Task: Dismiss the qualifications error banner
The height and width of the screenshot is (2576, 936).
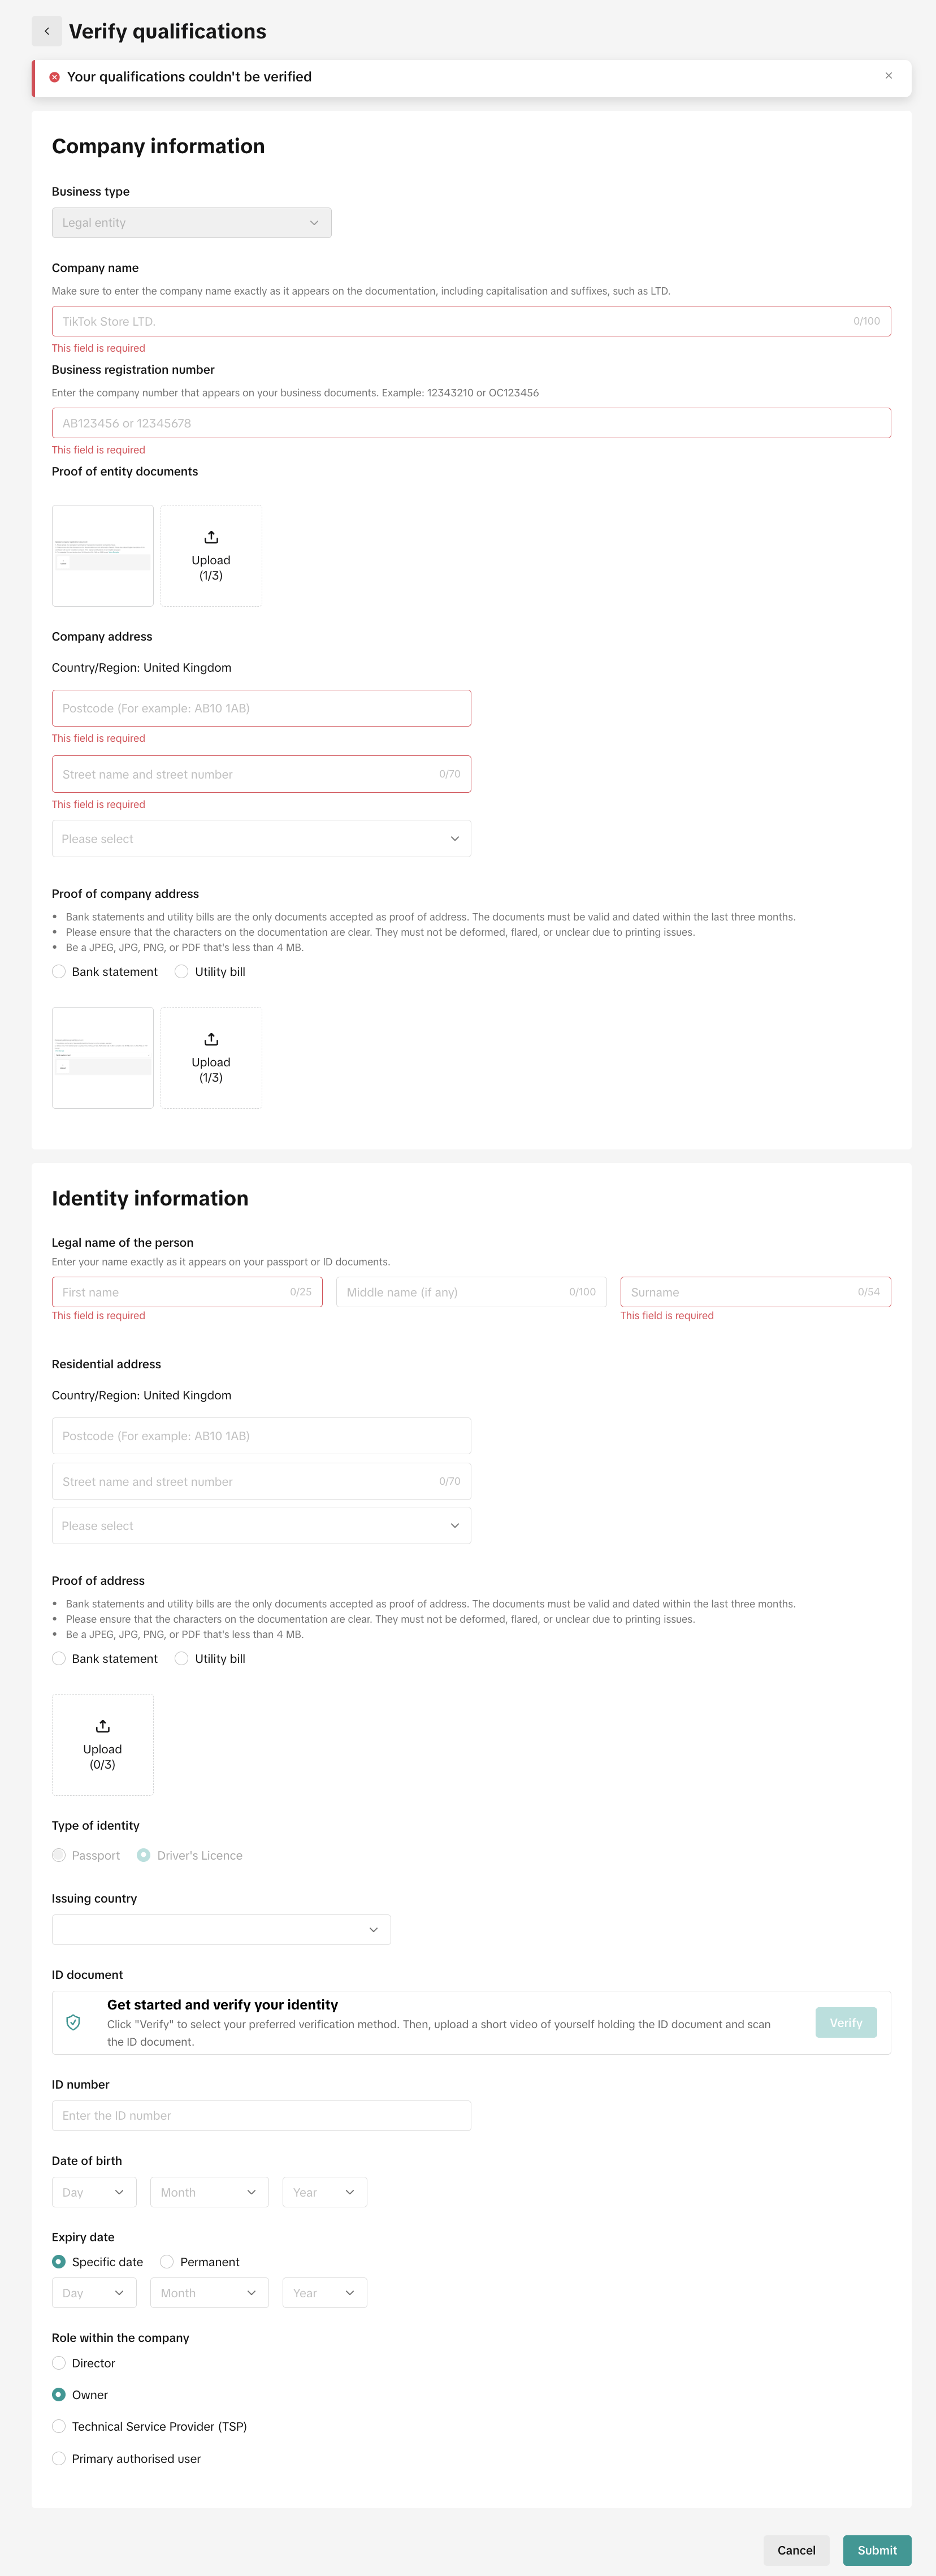Action: click(888, 76)
